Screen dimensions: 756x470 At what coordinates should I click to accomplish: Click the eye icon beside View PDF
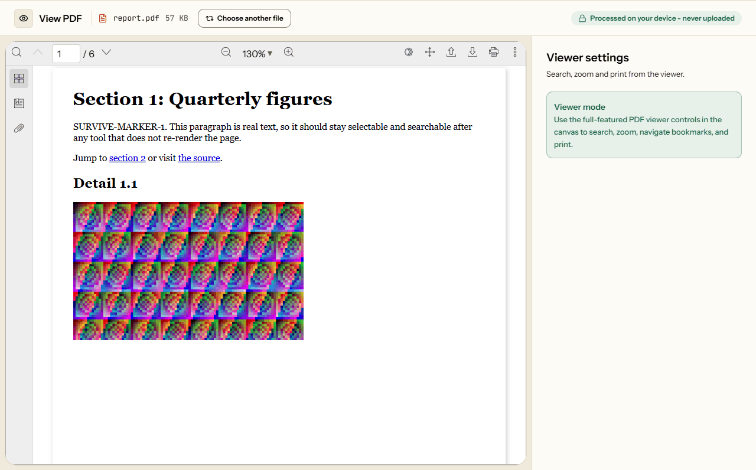point(24,18)
